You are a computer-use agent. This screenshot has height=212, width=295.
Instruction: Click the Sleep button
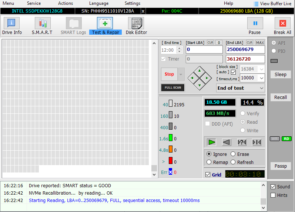tap(281, 75)
